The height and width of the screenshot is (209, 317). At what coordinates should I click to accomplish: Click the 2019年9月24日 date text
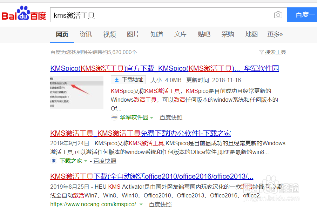point(70,143)
